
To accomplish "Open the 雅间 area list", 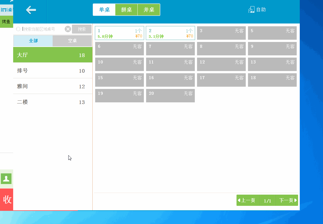I will click(53, 86).
